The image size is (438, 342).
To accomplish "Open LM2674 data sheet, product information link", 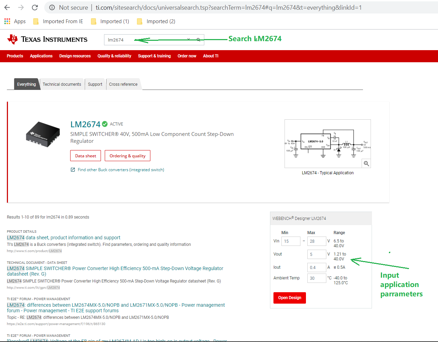I will pos(64,238).
